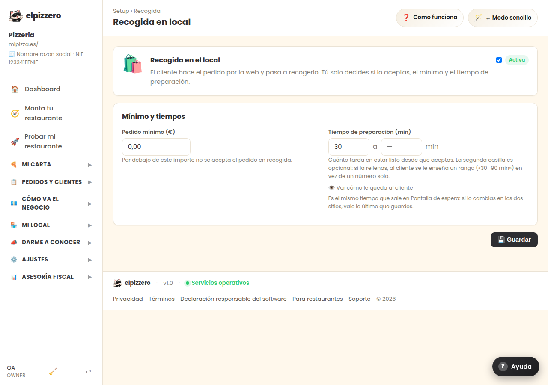Open Monta tu restaurante in the sidebar

pyautogui.click(x=51, y=113)
